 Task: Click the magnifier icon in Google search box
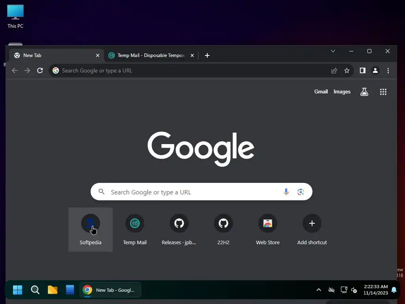pos(102,192)
